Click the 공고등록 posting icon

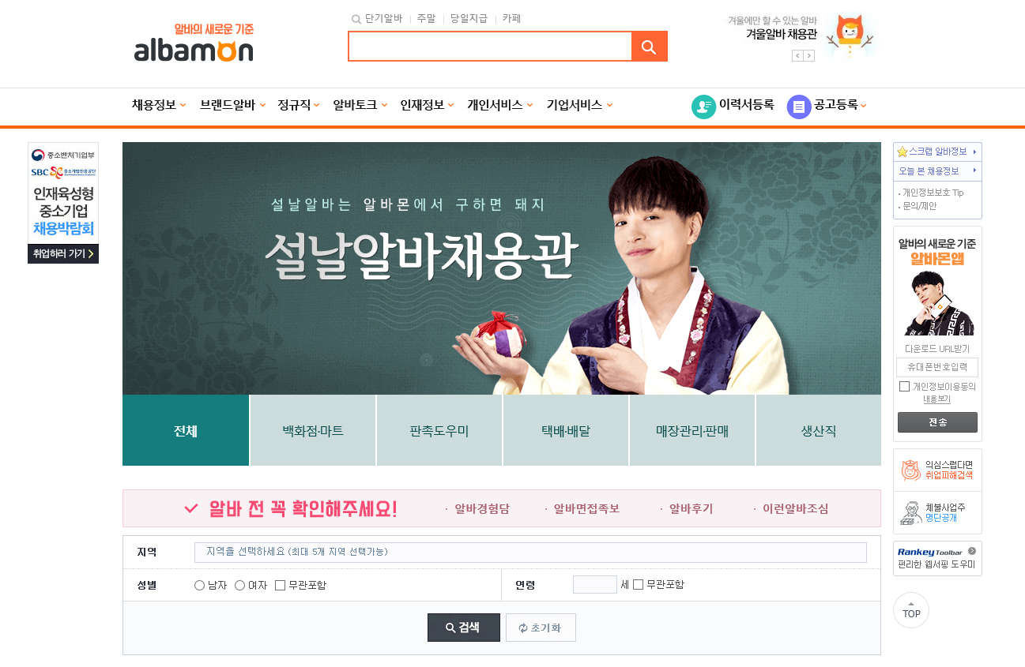[x=799, y=107]
